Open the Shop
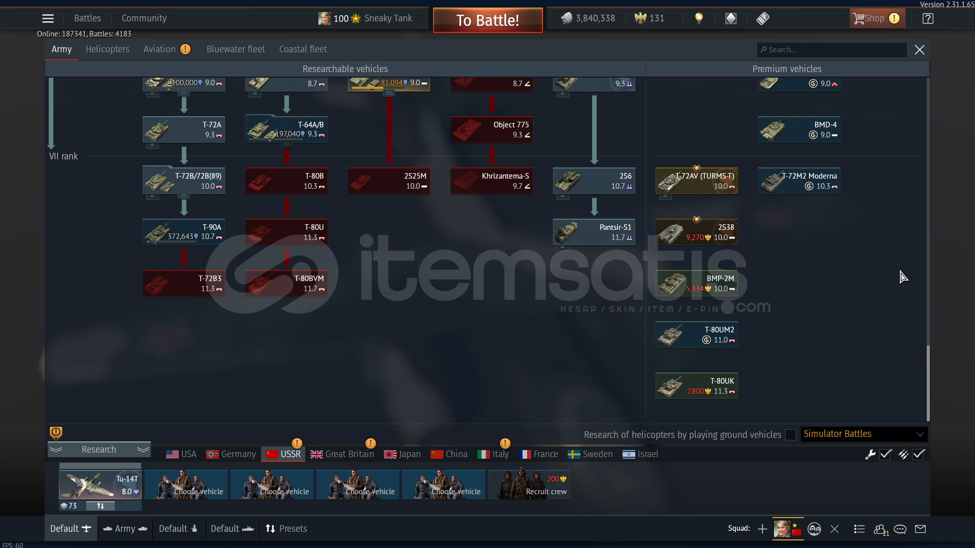 pyautogui.click(x=877, y=19)
